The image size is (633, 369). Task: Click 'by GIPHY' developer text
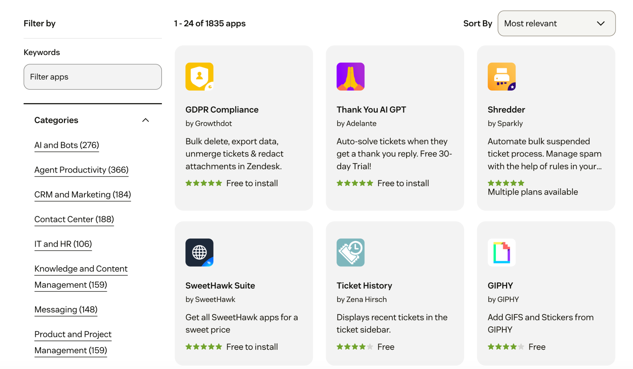click(503, 299)
